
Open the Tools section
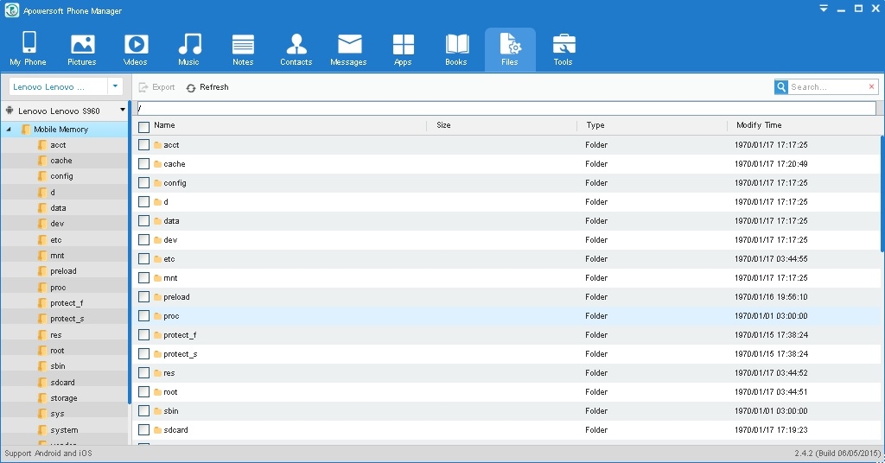(563, 49)
